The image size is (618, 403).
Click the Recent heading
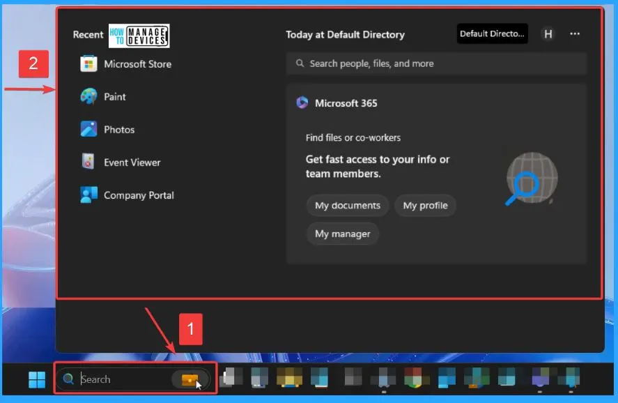coord(88,35)
